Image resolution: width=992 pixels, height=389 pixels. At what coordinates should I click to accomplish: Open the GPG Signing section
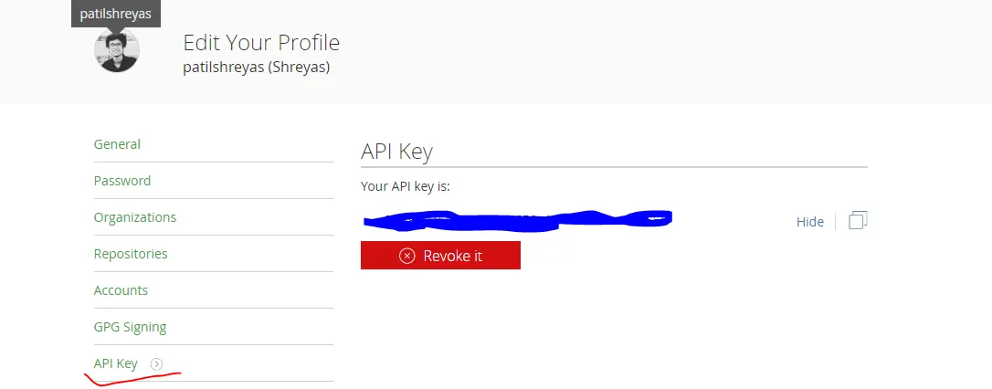[x=130, y=327]
